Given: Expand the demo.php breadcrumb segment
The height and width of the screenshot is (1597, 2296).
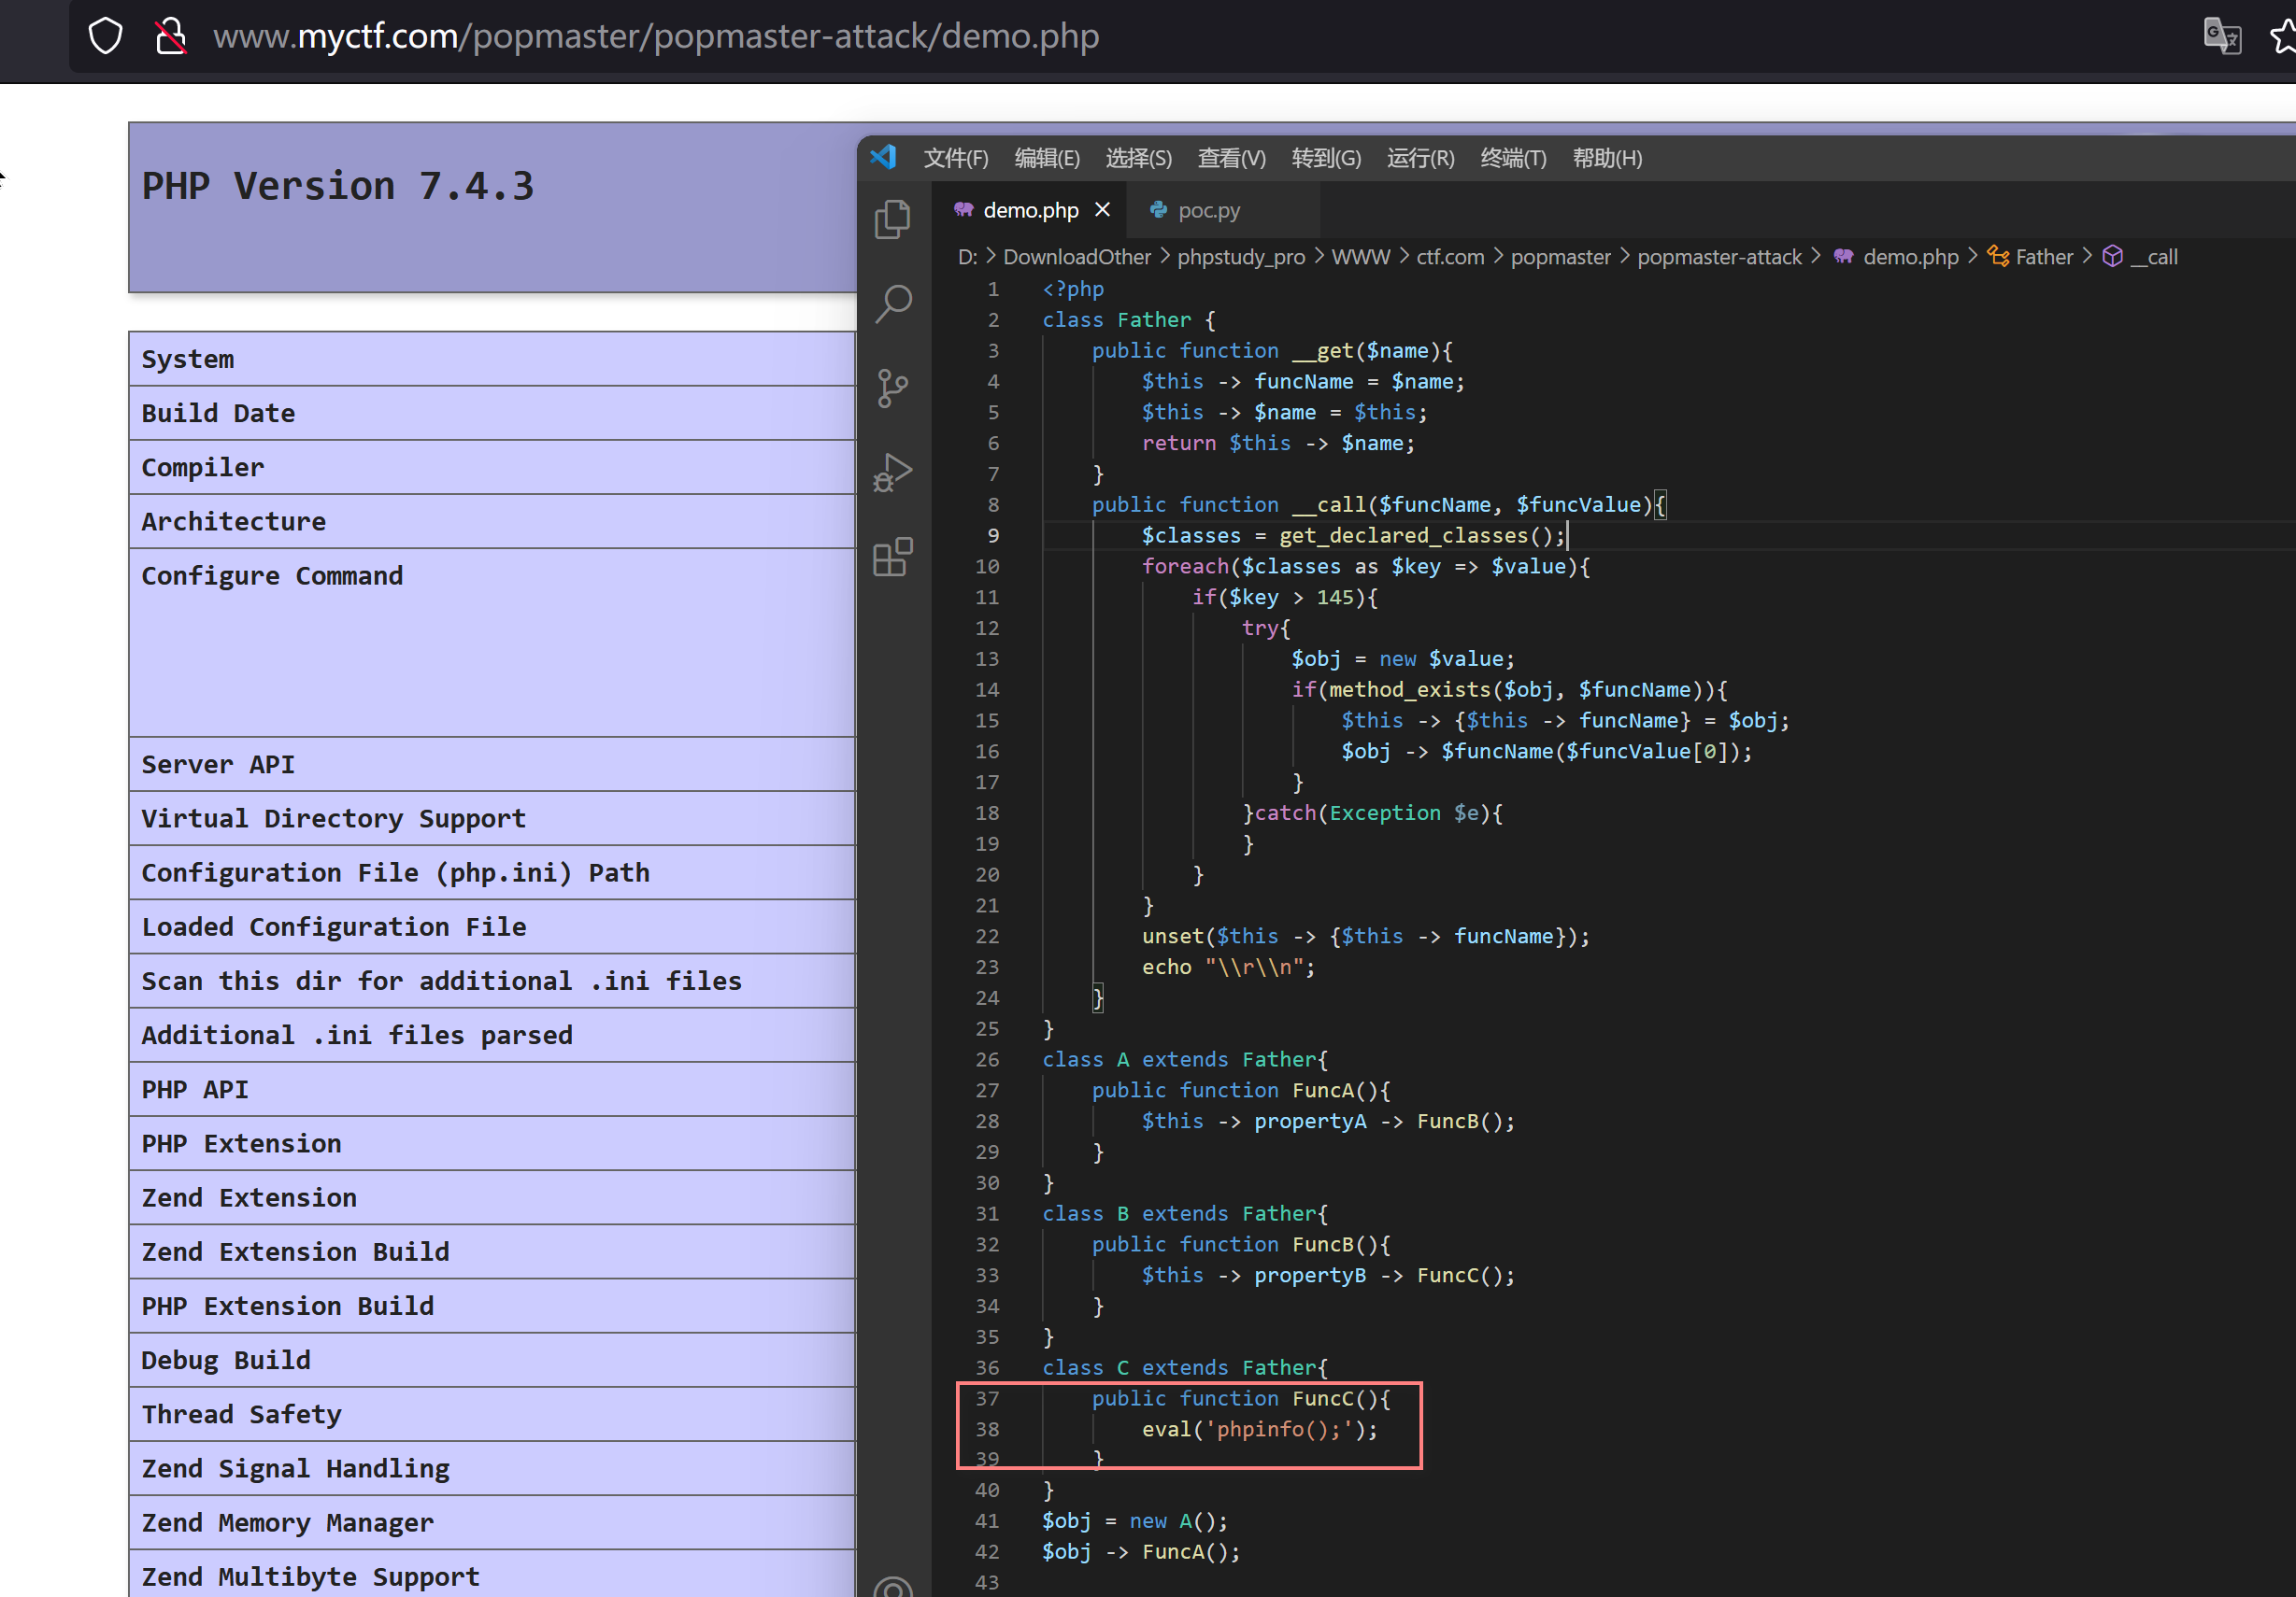Looking at the screenshot, I should point(1911,257).
